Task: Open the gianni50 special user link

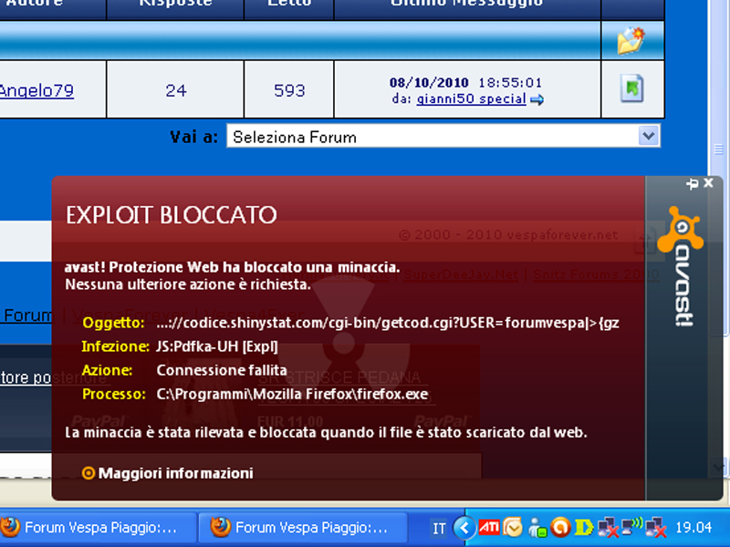Action: coord(471,99)
